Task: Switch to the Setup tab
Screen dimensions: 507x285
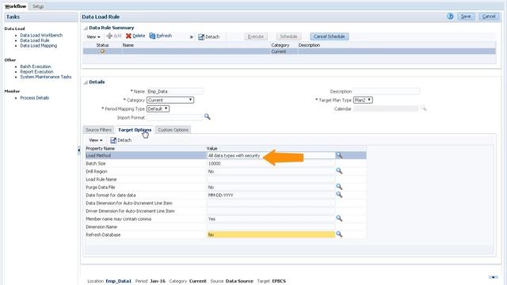Action: 38,6
